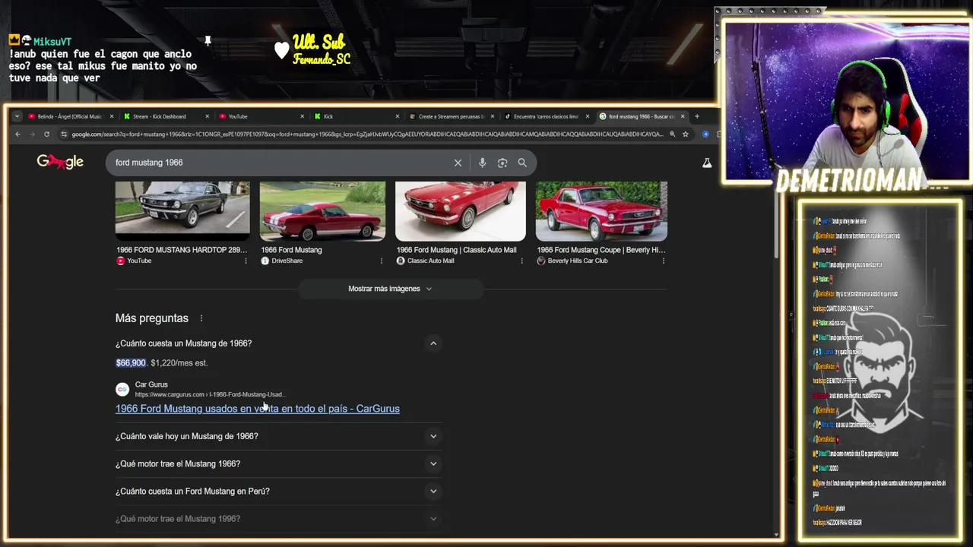Select the highlighted $66,900 price text
This screenshot has width=973, height=547.
(131, 363)
